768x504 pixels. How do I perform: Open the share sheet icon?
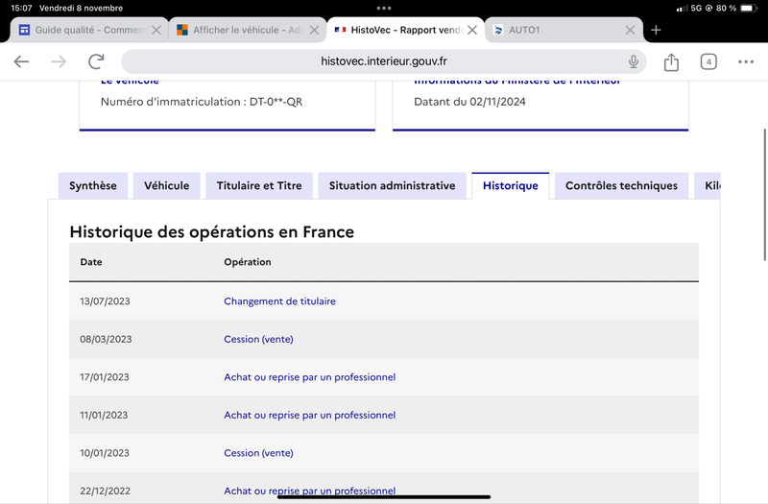click(671, 61)
